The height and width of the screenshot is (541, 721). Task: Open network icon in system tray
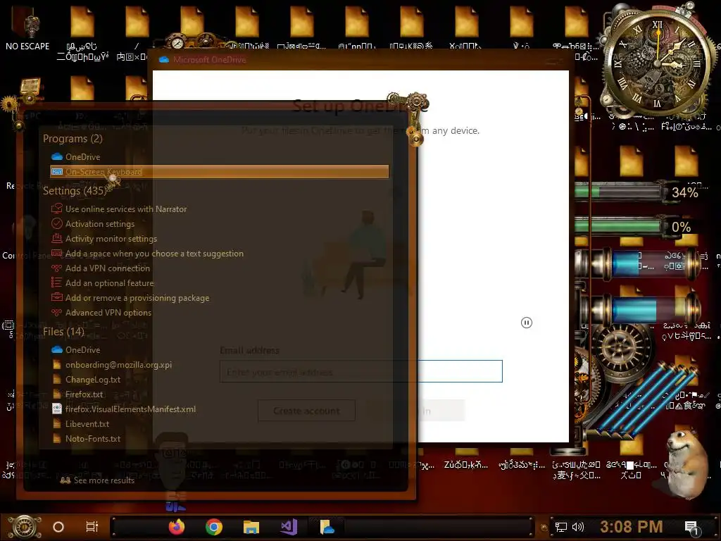pyautogui.click(x=561, y=527)
